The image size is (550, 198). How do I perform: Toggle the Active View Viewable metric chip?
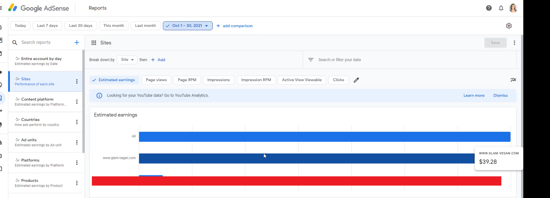click(302, 80)
